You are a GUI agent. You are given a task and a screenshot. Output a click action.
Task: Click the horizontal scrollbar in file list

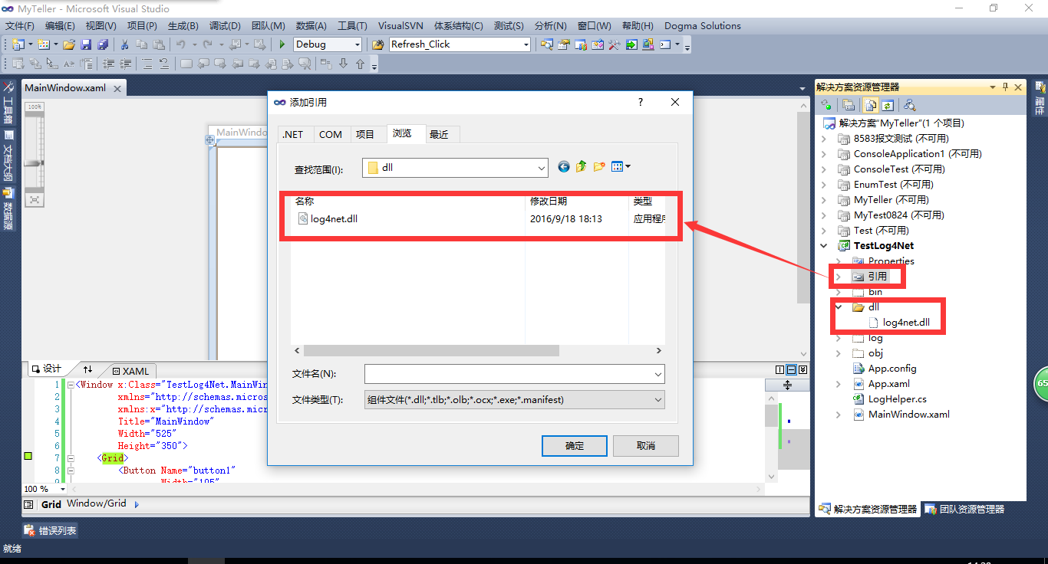tap(431, 350)
